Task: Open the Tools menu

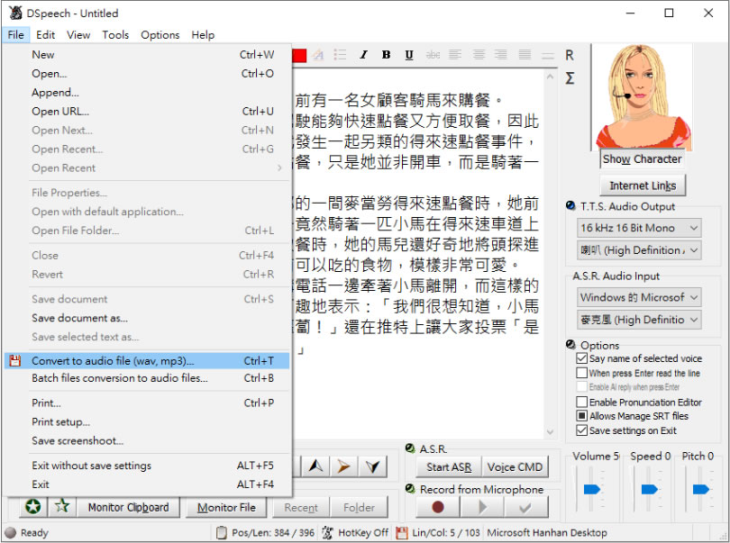Action: pos(115,35)
